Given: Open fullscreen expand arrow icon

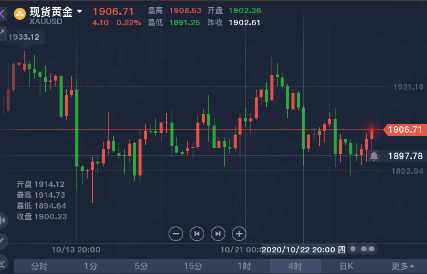Looking at the screenshot, I should (x=2, y=32).
